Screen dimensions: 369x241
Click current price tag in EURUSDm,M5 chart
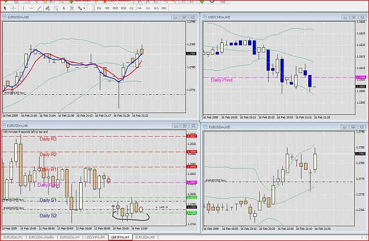coord(360,154)
